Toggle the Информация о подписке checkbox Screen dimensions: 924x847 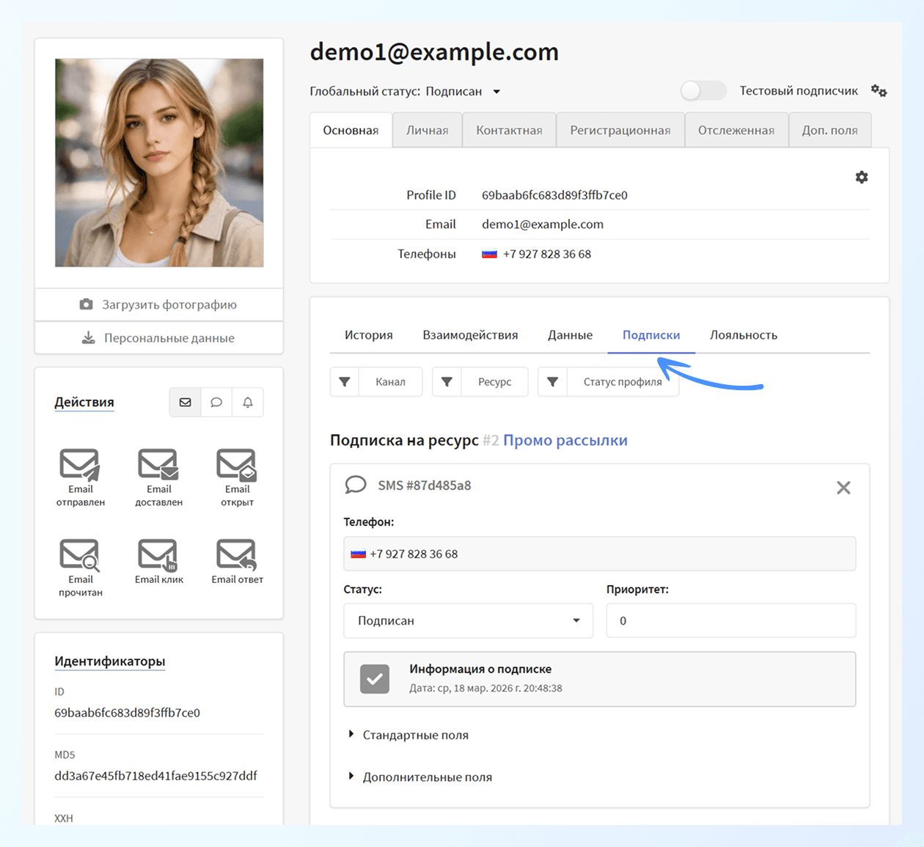375,679
